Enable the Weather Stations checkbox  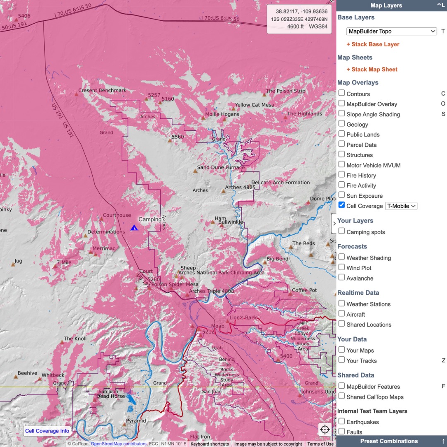coord(341,303)
